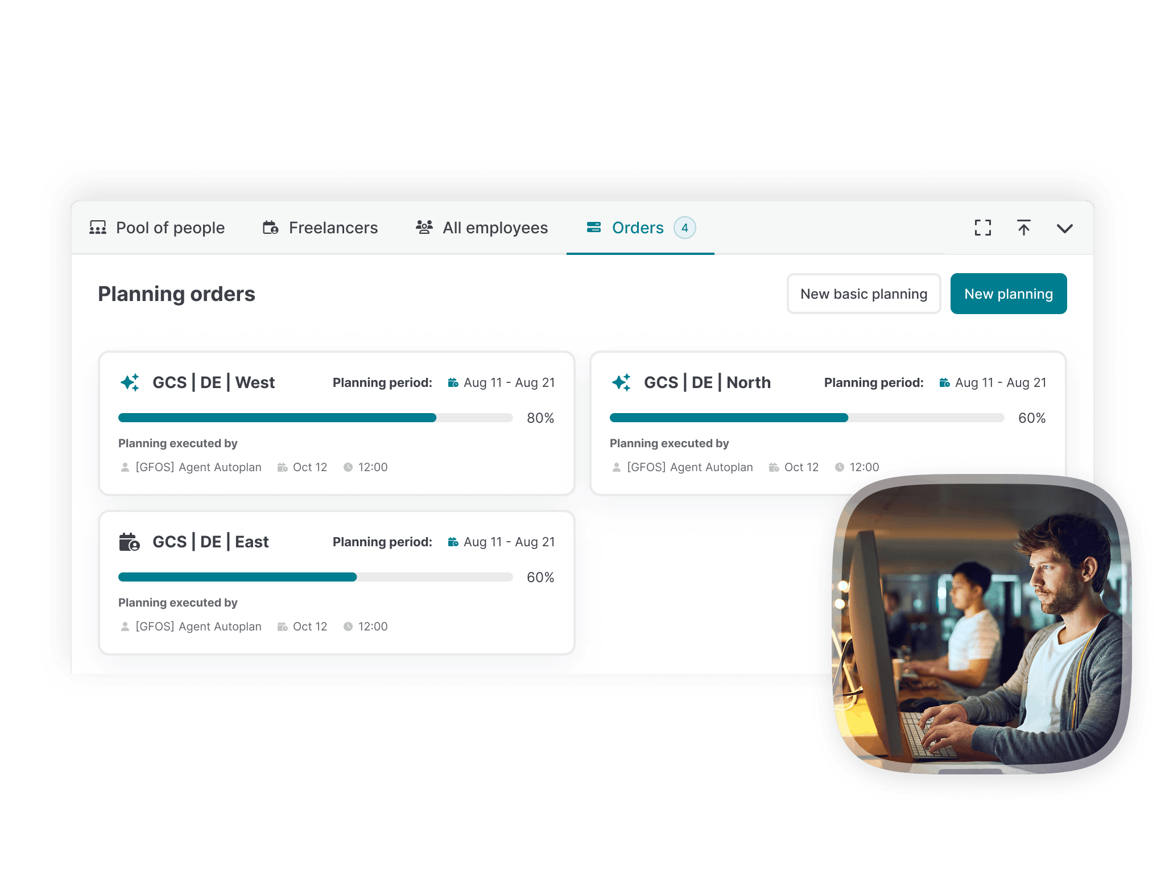The image size is (1165, 874).
Task: Click the upload arrow icon top right
Action: [x=1024, y=228]
